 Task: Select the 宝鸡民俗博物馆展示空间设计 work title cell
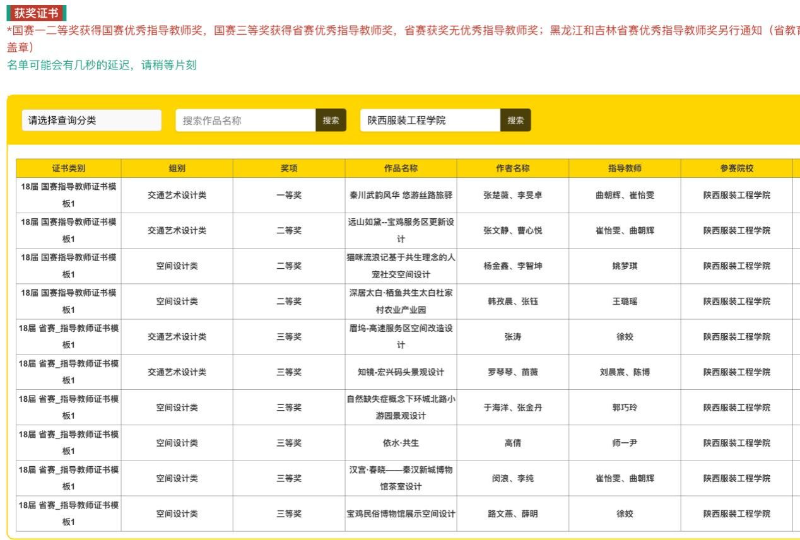[401, 514]
